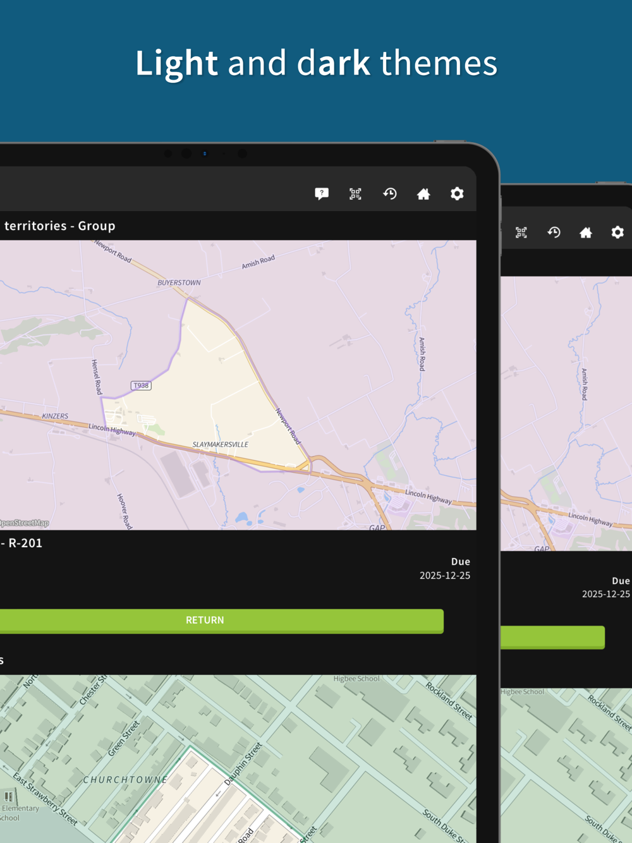Screen dimensions: 632x843
Task: Click the Green Street label
Action: 124,739
